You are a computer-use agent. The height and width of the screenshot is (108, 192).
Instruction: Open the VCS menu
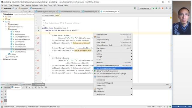pyautogui.click(x=55, y=5)
